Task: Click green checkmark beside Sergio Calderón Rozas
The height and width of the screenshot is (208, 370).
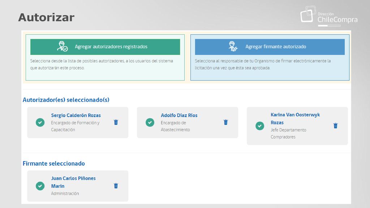Action: 40,122
